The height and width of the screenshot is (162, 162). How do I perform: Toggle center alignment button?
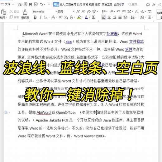pos(109,17)
